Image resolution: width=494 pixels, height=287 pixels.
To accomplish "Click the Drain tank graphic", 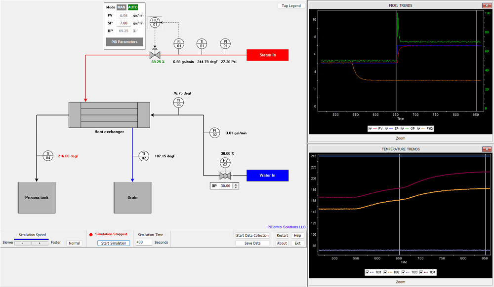I will [x=132, y=198].
